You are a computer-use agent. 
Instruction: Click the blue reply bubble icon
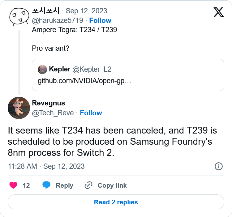[46, 185]
